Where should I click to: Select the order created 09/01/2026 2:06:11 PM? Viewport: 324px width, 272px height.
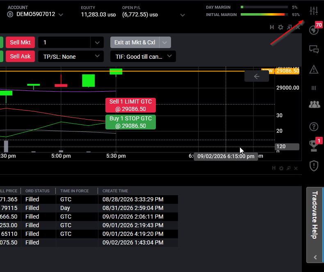(x=133, y=217)
